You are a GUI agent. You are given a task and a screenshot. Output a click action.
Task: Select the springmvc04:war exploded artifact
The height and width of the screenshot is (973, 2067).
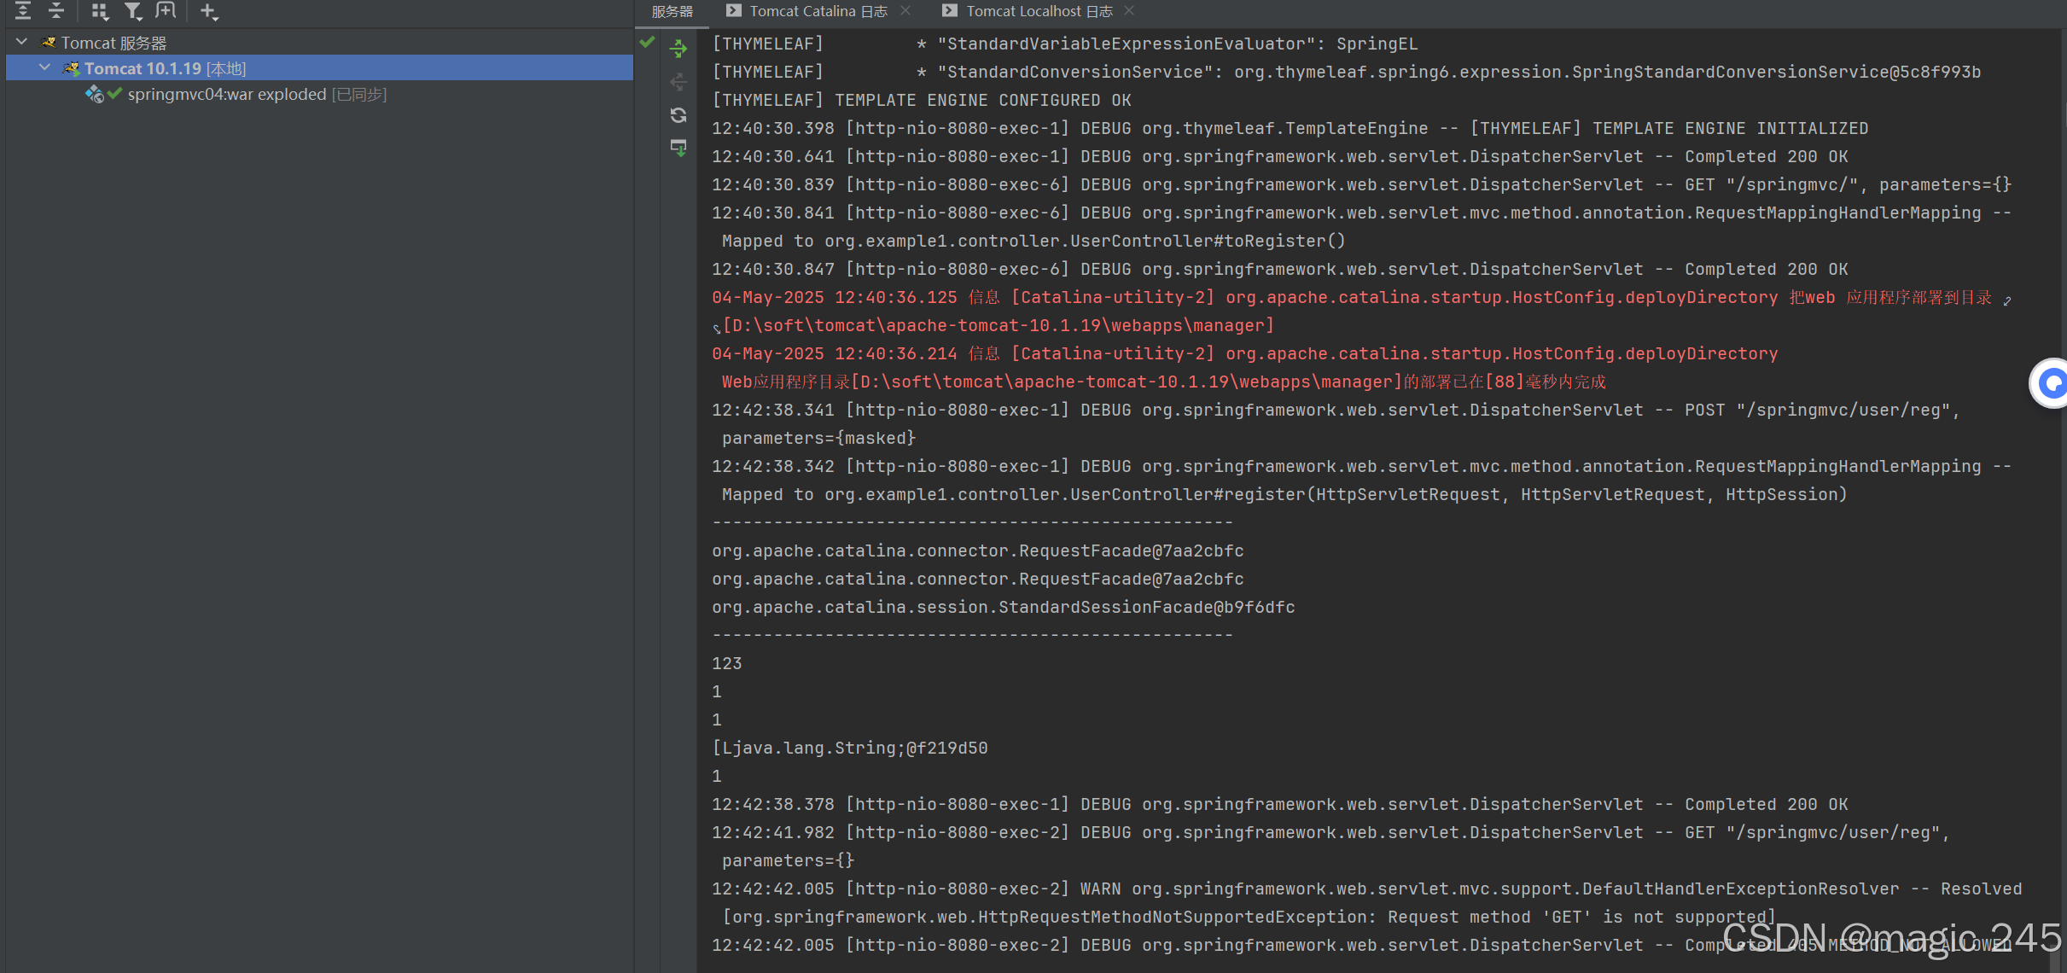226,94
